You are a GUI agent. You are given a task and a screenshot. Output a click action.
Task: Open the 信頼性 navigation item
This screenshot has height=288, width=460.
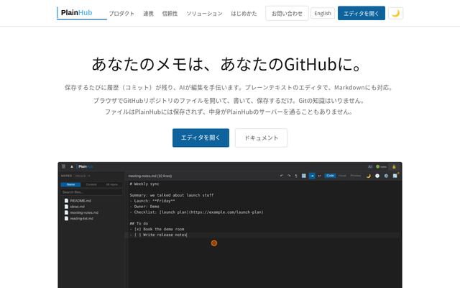click(x=170, y=14)
